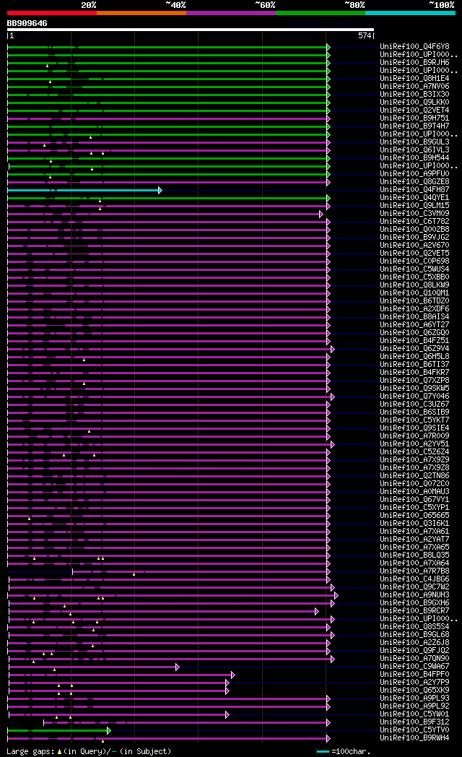Click the UniRef100_Q7Y046 hit label
Viewport: 462px width, 757px height.
click(x=414, y=397)
